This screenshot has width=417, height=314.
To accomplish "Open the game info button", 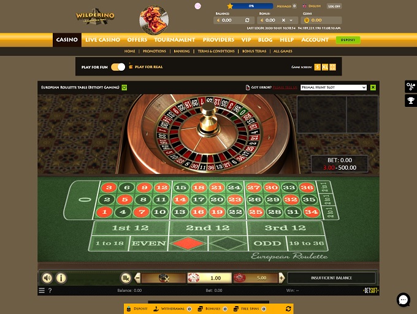I will tap(61, 278).
